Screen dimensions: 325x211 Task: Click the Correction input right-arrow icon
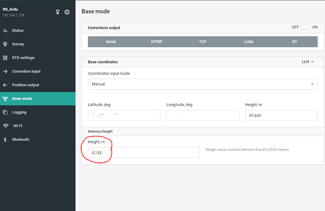[5, 71]
